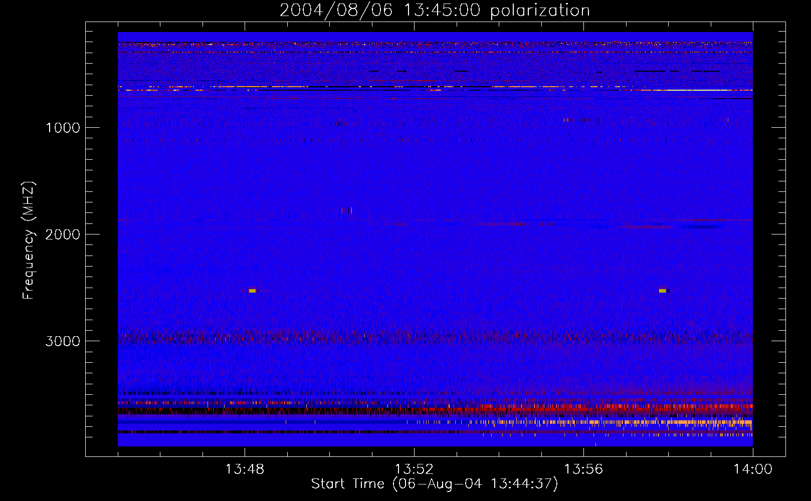Click the yellow burst marker near 13:58
Image resolution: width=811 pixels, height=501 pixels.
[x=663, y=291]
